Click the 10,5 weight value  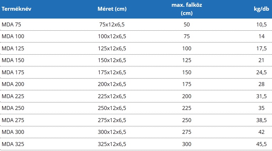point(261,25)
